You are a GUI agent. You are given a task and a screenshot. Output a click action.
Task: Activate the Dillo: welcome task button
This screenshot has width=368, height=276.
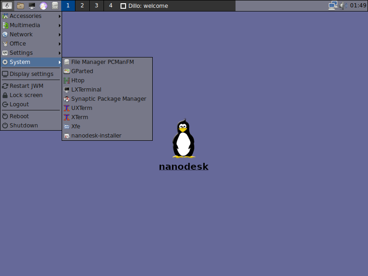[177, 6]
